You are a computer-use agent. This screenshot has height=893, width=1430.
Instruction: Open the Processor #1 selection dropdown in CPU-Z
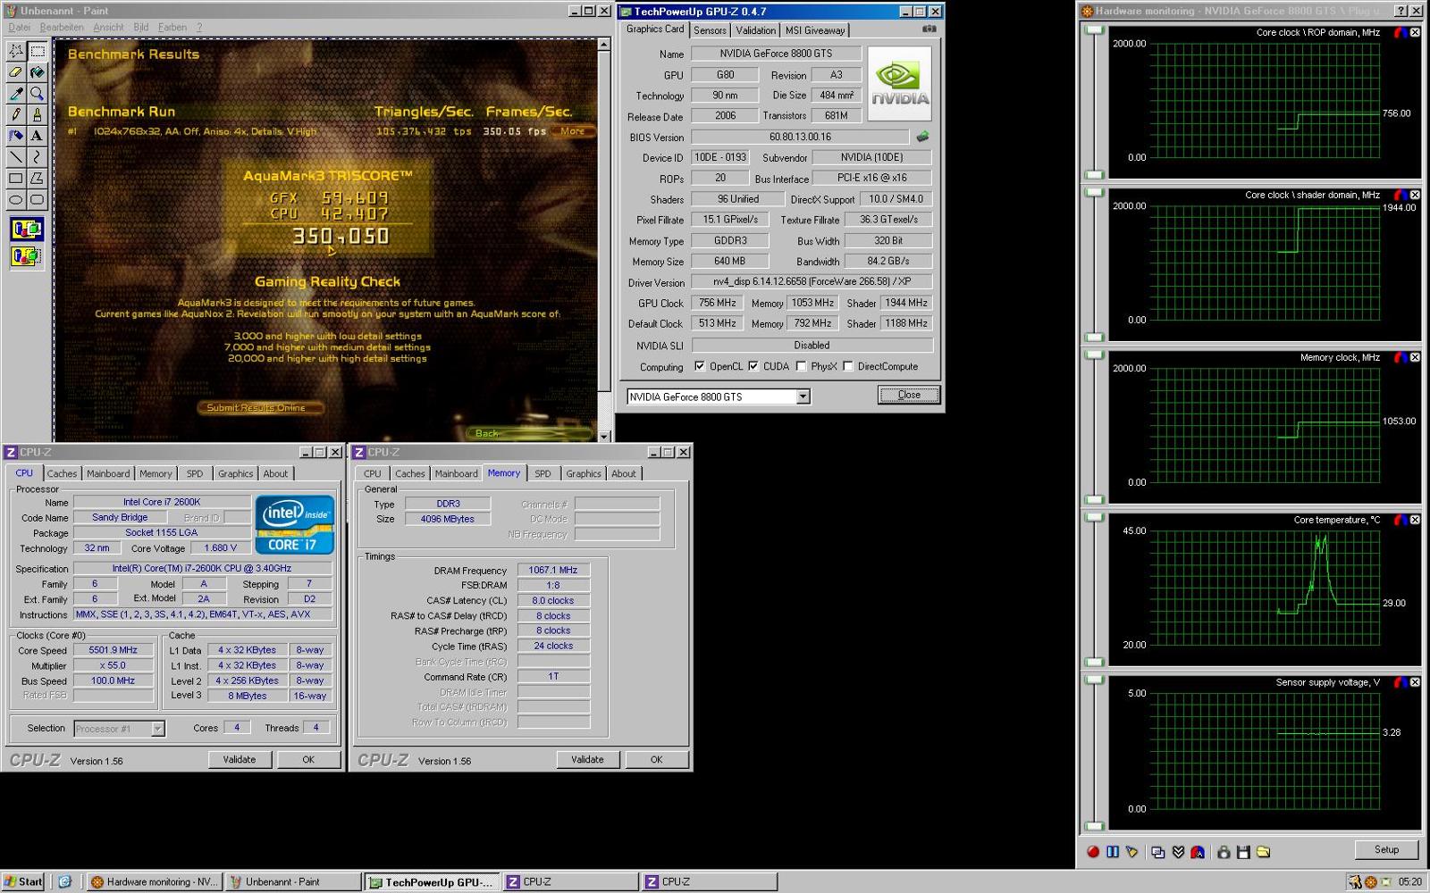(157, 729)
